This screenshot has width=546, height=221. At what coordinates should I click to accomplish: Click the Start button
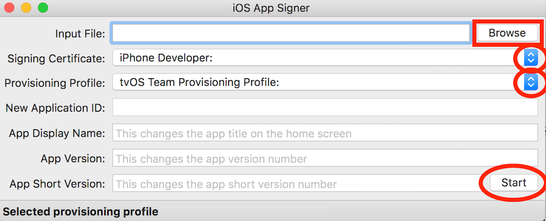[514, 183]
